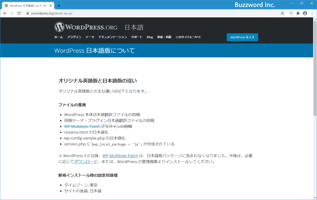Go back with the browser back arrow
Viewport: 317px width, 200px height.
pyautogui.click(x=5, y=13)
